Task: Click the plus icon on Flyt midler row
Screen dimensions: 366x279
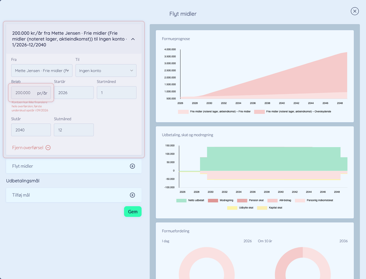Action: (132, 166)
